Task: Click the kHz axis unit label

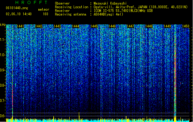Action: pos(3,25)
